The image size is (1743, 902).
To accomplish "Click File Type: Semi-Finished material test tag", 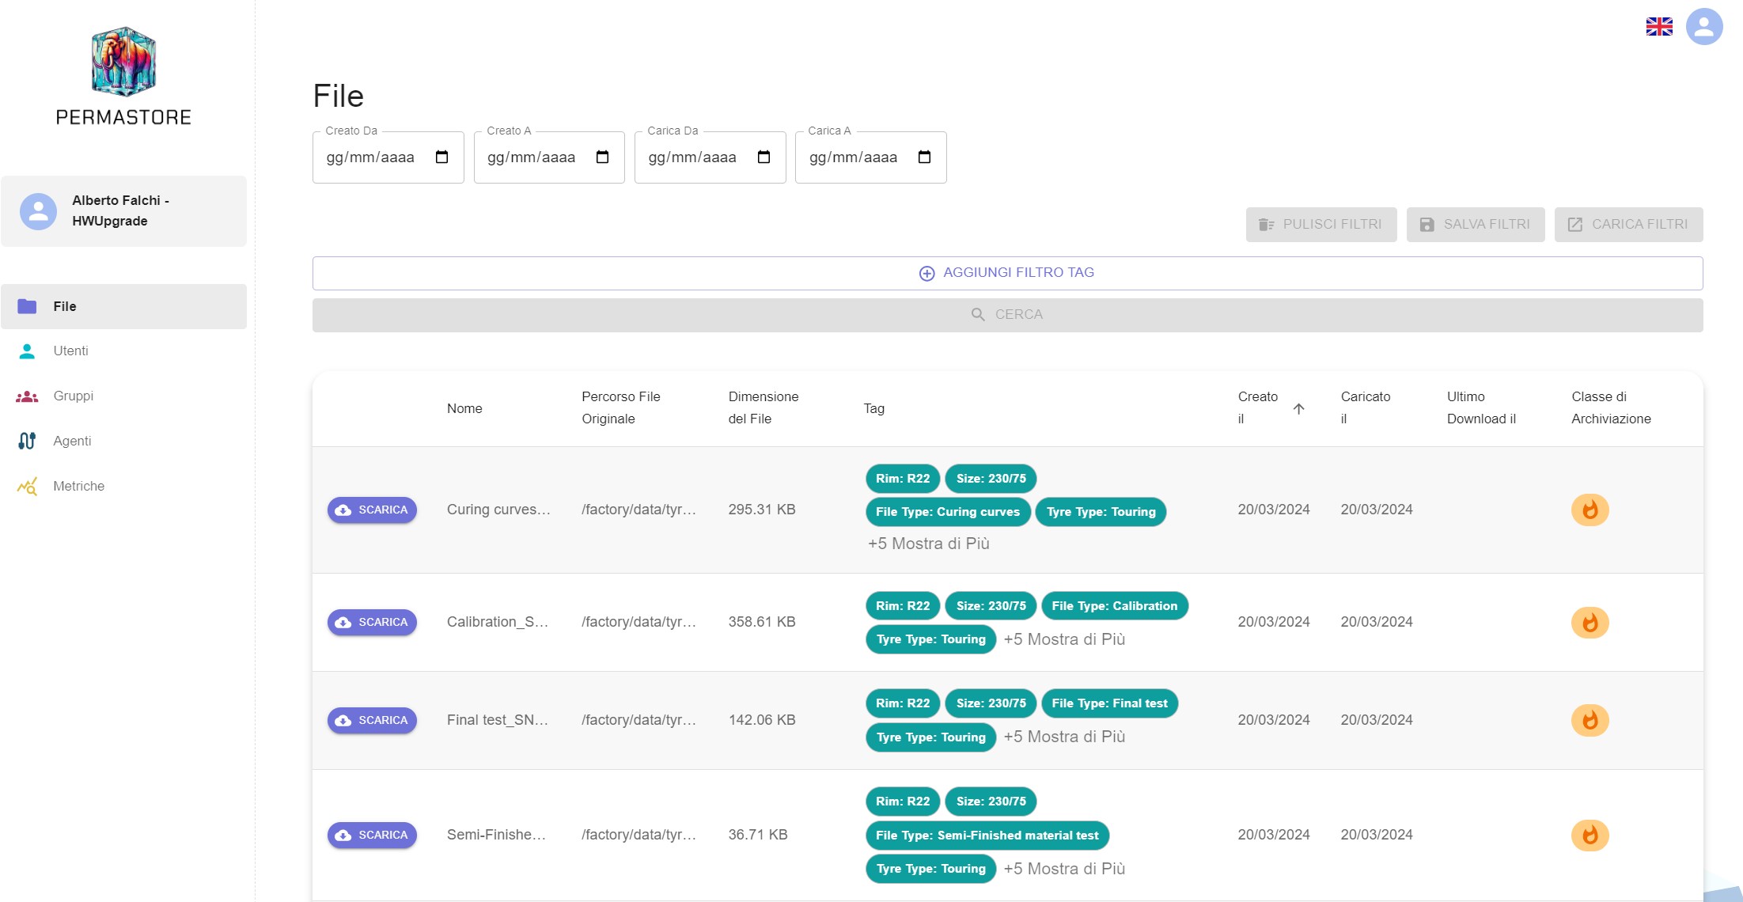I will tap(987, 836).
